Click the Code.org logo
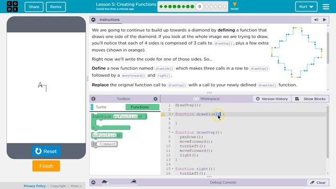The image size is (336, 189). (12, 6)
